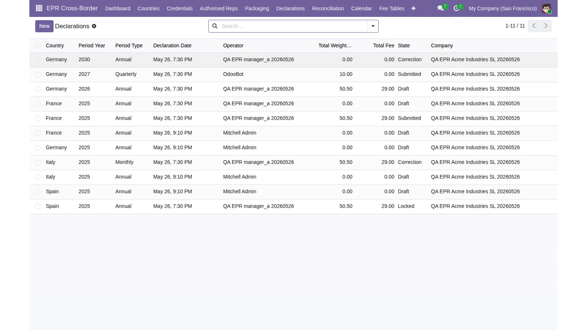The image size is (587, 330).
Task: Click the search magnifier icon
Action: coord(215,26)
